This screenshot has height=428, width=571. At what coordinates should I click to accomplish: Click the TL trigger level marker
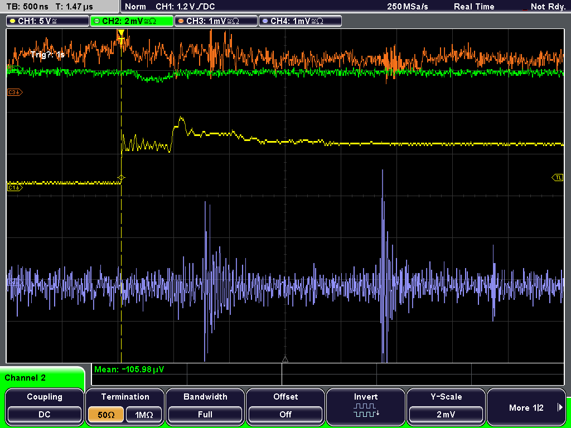[558, 178]
